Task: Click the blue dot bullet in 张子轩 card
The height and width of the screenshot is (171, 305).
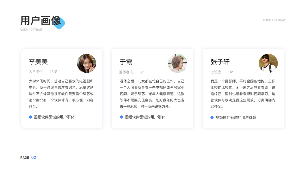Action: 212,117
